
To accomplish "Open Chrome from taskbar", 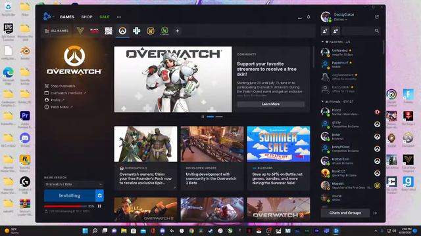I will click(191, 231).
